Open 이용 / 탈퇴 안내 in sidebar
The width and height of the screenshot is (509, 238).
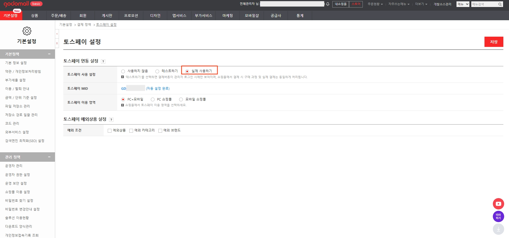pyautogui.click(x=17, y=89)
